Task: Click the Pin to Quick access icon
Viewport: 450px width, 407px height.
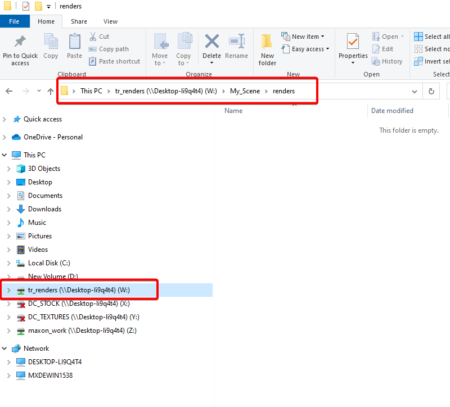Action: [x=20, y=43]
